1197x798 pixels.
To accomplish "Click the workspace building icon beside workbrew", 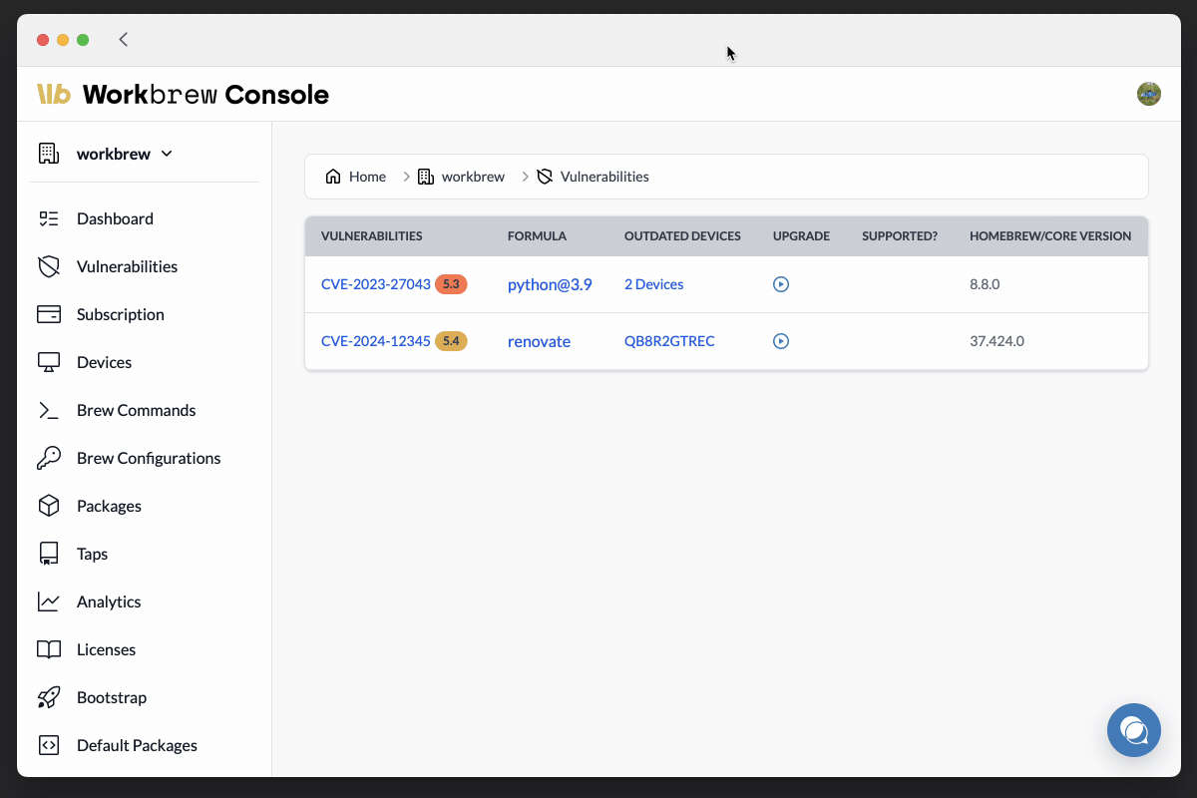I will coord(48,154).
